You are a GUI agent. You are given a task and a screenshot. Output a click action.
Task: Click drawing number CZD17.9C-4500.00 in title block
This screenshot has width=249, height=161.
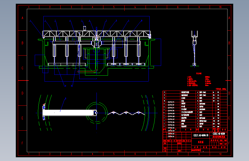[201, 135]
